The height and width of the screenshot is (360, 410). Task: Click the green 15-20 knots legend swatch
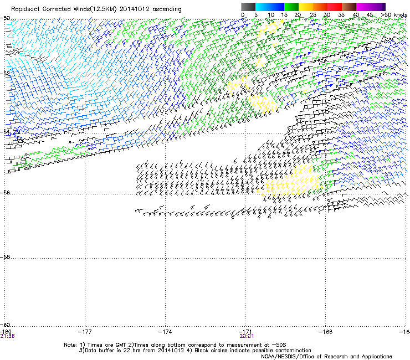point(291,7)
